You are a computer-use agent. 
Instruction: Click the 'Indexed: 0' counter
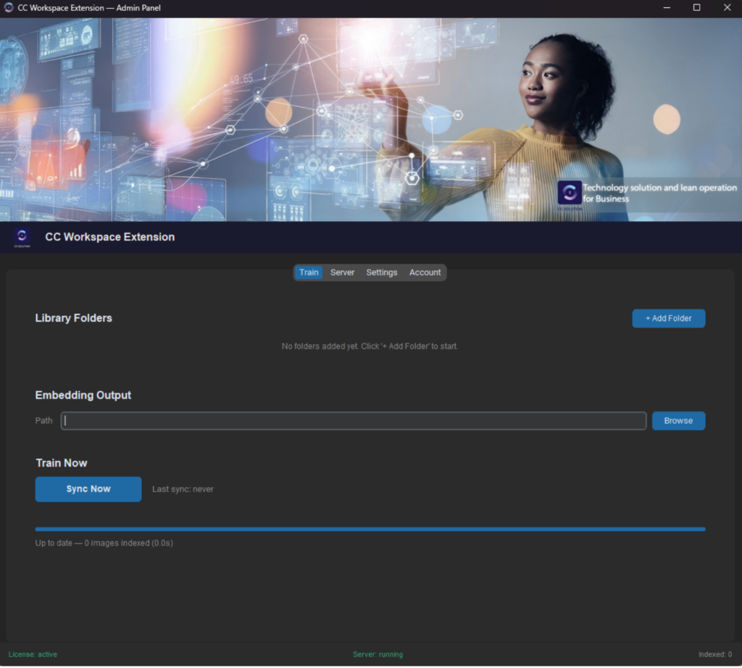click(714, 654)
